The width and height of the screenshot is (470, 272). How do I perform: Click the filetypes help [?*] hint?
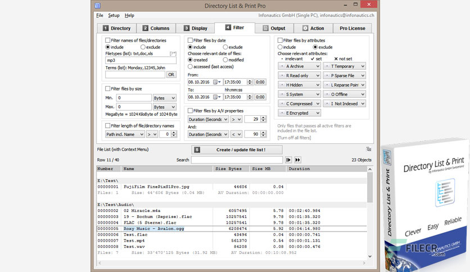pyautogui.click(x=173, y=53)
